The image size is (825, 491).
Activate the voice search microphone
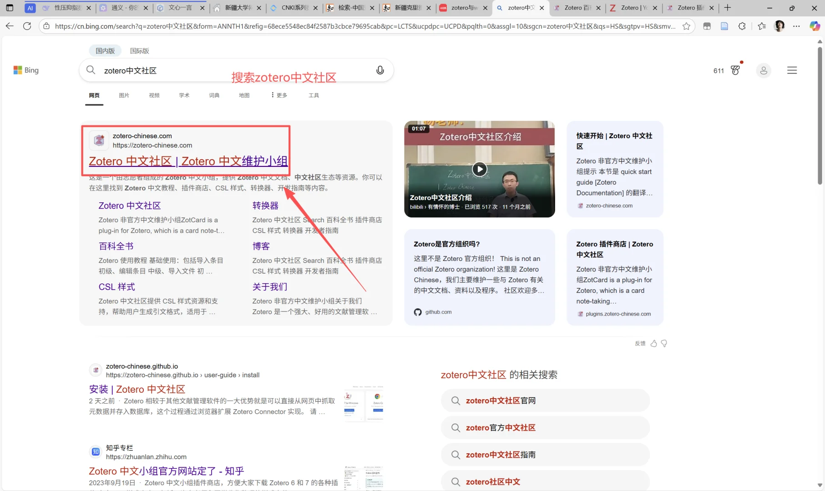(x=380, y=70)
